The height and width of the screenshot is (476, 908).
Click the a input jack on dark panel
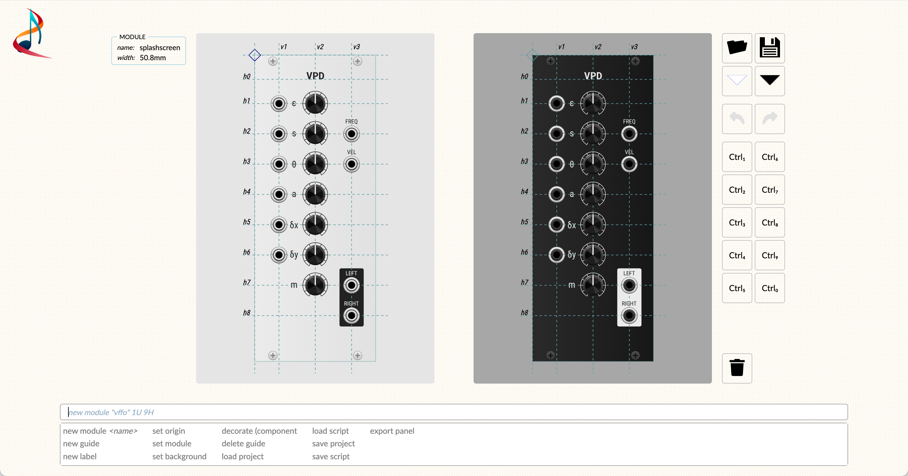coord(556,194)
